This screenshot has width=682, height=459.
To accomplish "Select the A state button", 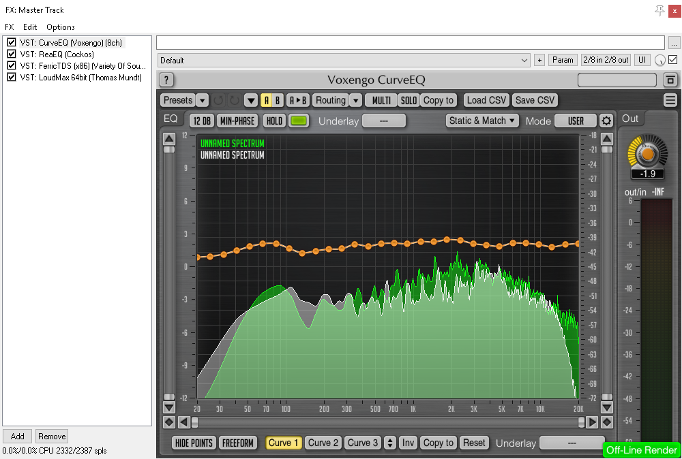I will tap(266, 100).
